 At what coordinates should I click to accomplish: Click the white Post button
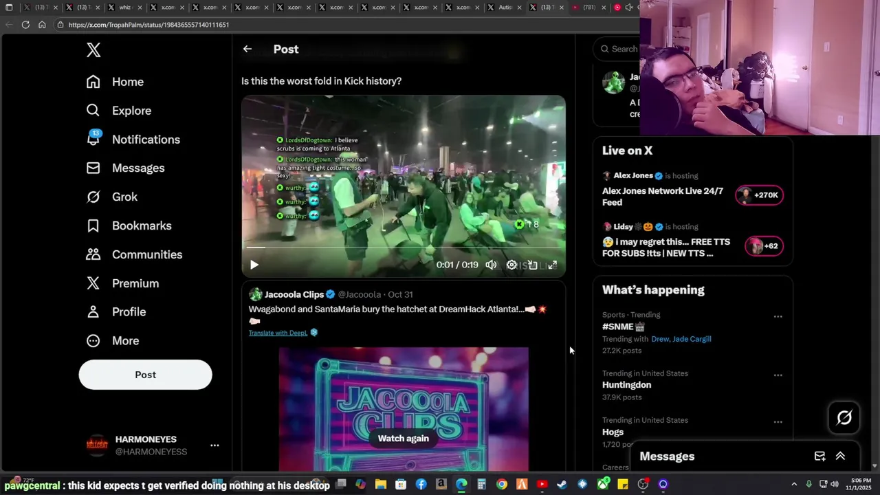click(x=145, y=375)
